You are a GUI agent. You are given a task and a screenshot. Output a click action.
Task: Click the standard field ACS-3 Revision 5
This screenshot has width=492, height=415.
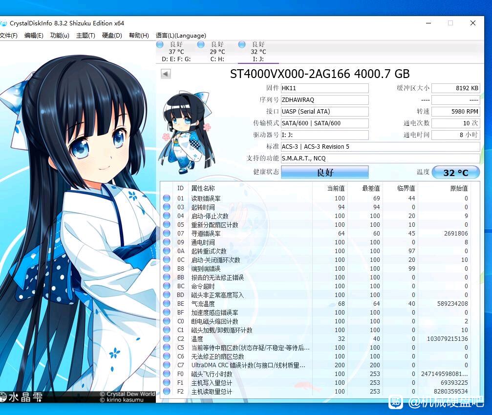[380, 147]
